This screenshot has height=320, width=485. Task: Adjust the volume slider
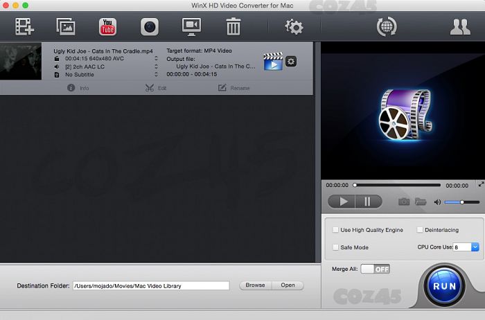(x=462, y=202)
